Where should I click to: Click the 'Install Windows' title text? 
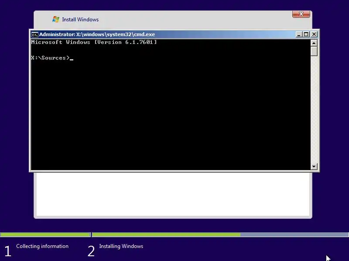80,20
